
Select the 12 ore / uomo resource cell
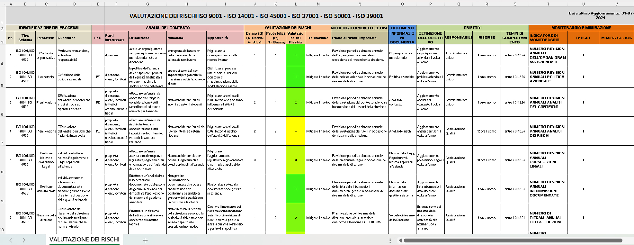click(486, 131)
